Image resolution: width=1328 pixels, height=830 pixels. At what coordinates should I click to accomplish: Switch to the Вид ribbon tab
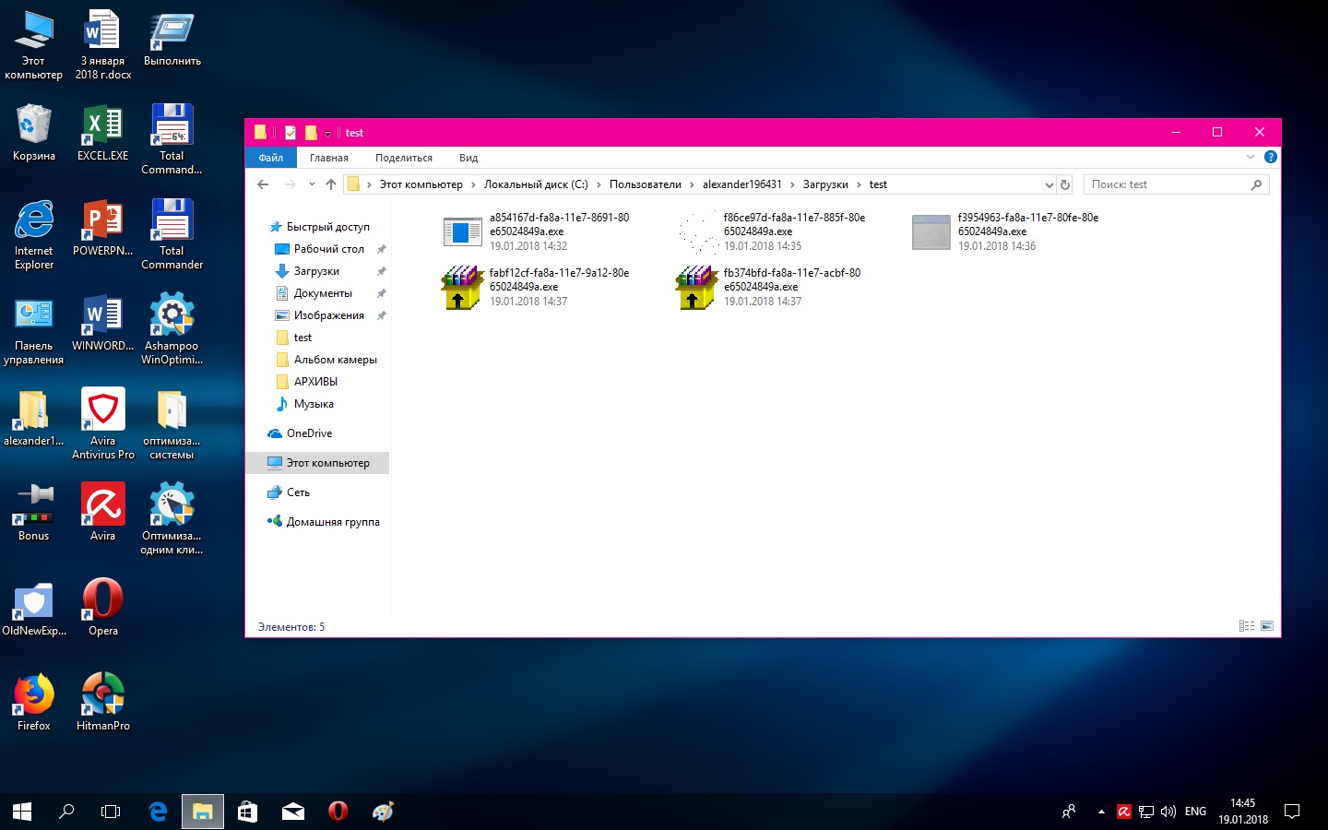468,158
